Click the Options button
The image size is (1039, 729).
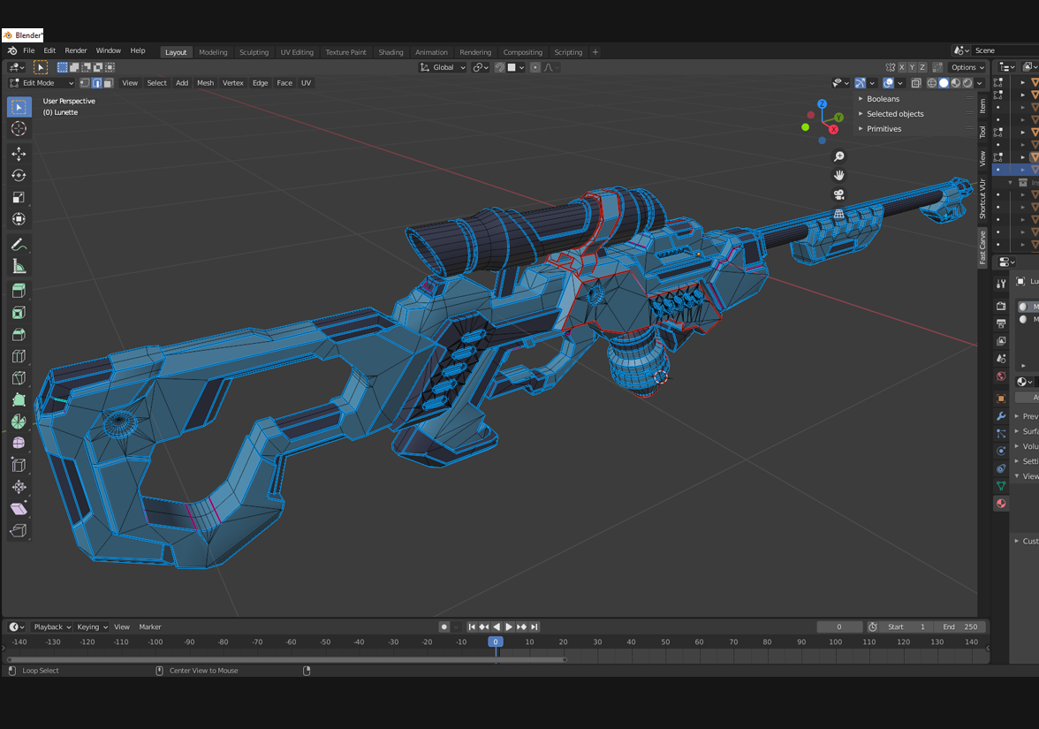(x=967, y=67)
